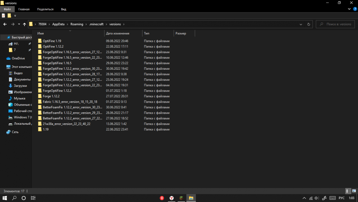The height and width of the screenshot is (202, 358).
Task: Select the pinned folder 7 in sidebar
Action: (13, 50)
